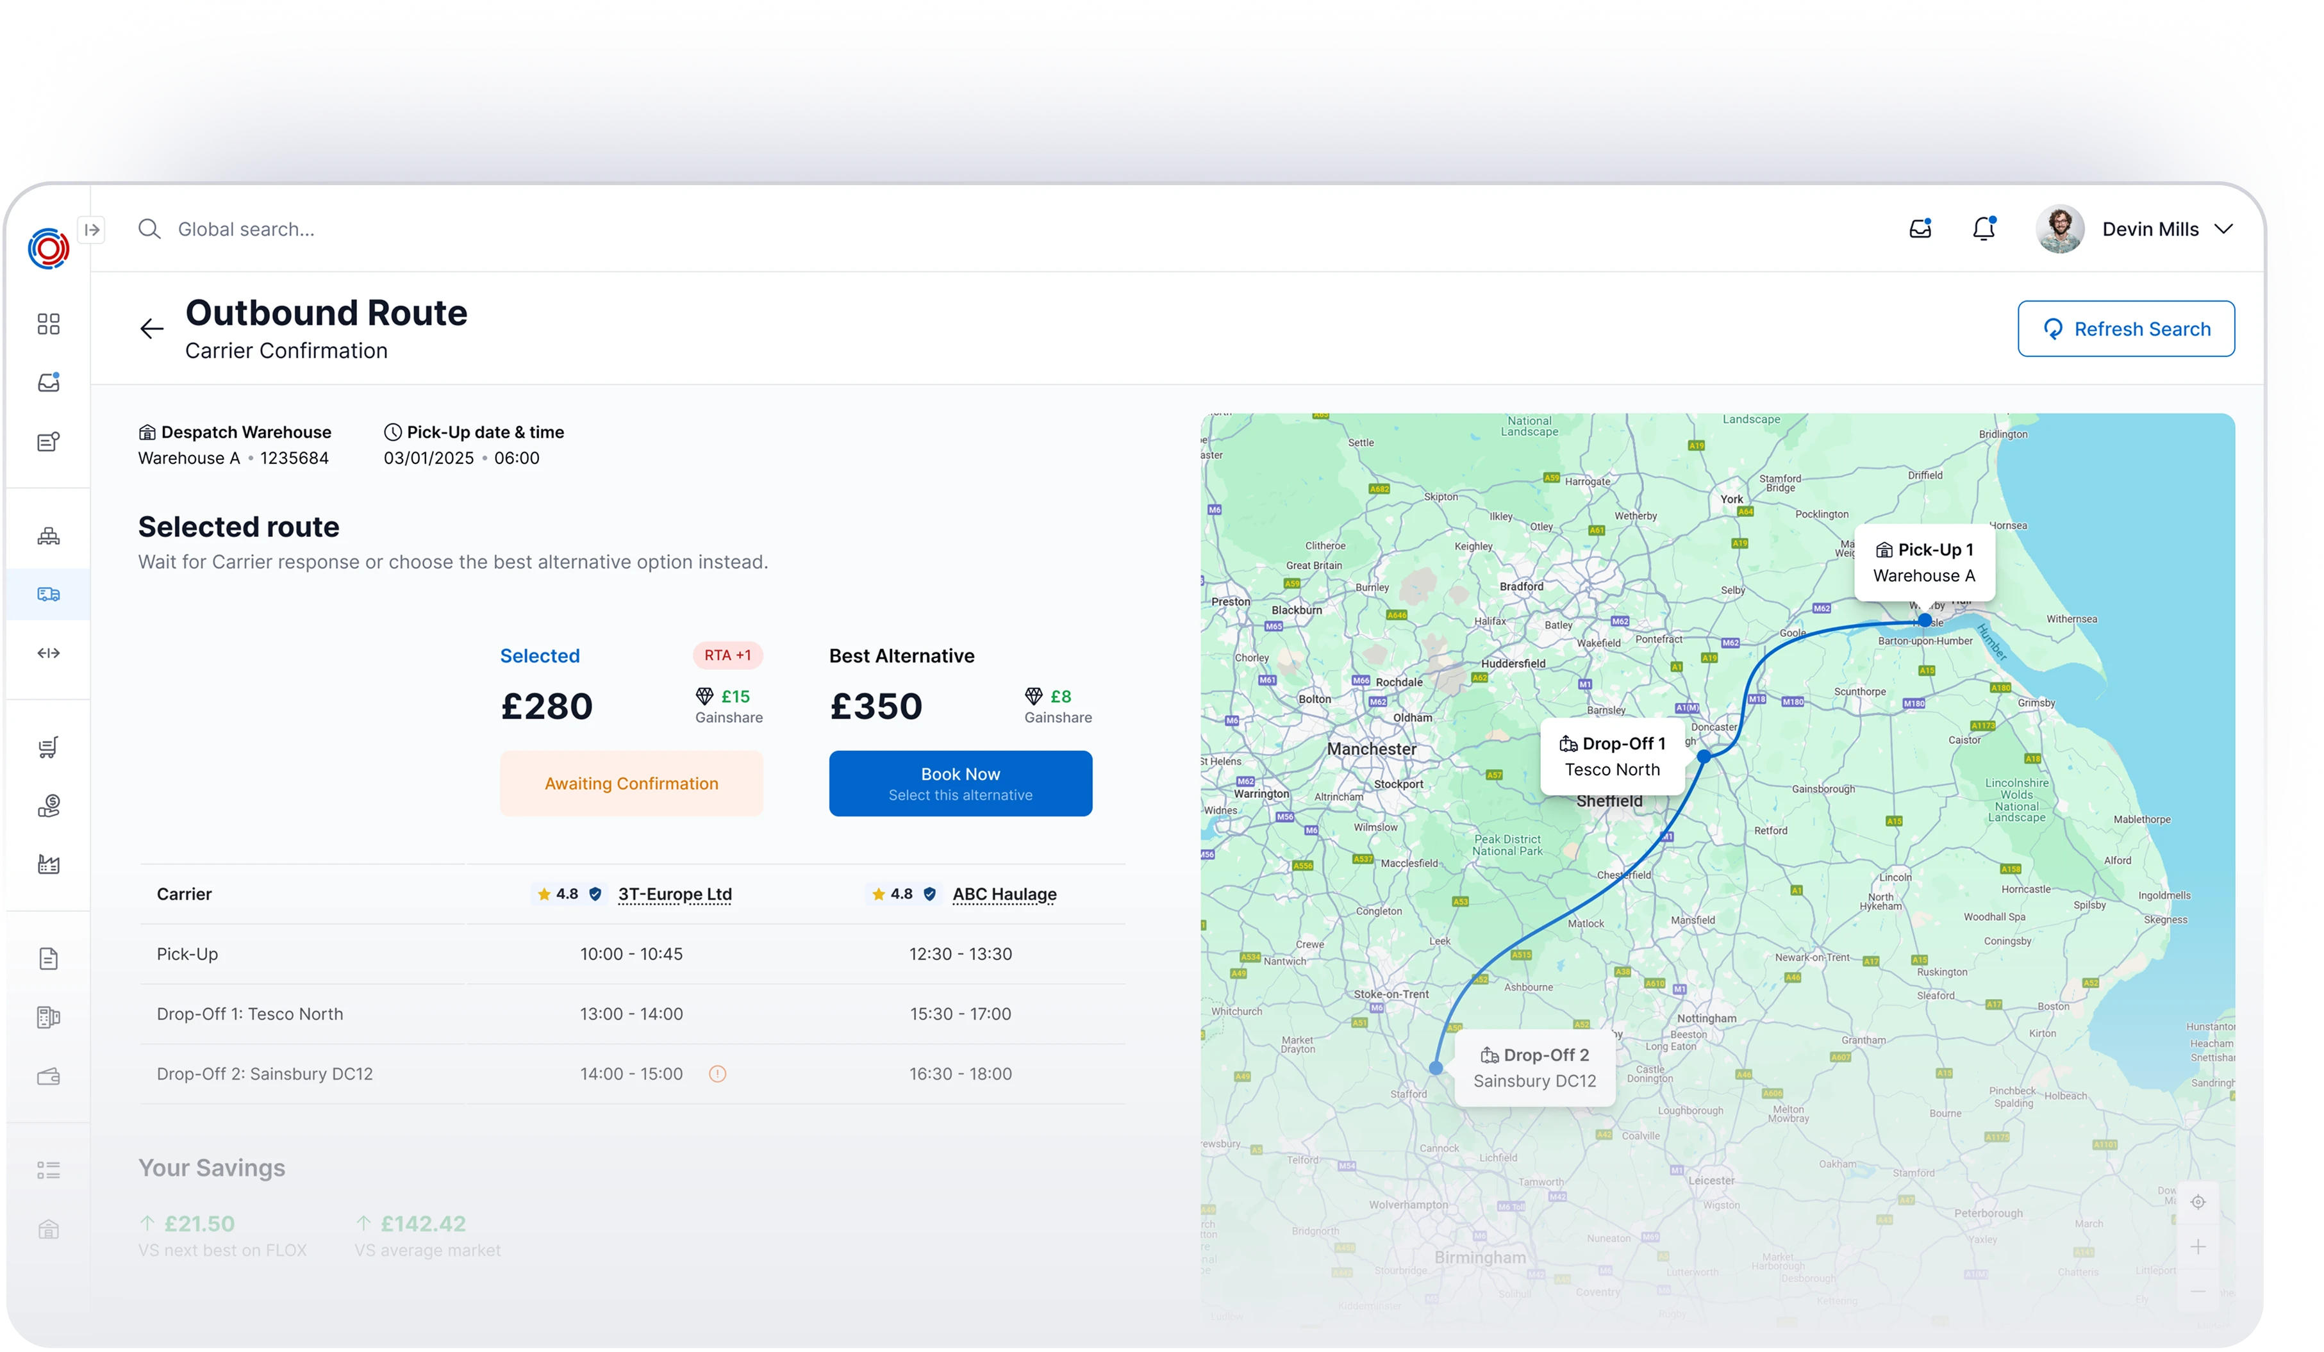Screen dimensions: 2324x1352
Task: Click the Drop-Off 1 route point near Doncaster
Action: tap(1704, 756)
